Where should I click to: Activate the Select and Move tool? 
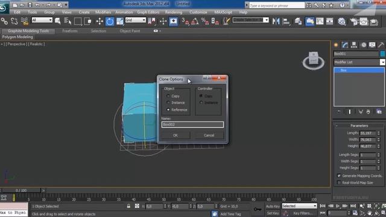100,22
